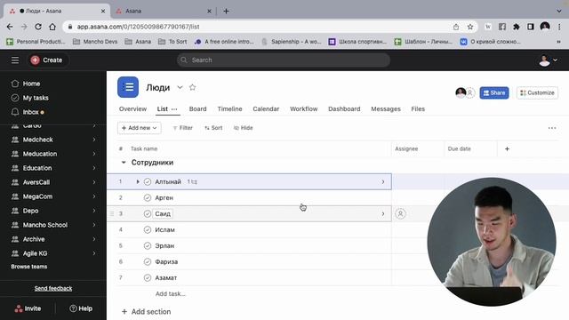Mark Арген task complete
This screenshot has height=320, width=569.
pyautogui.click(x=148, y=197)
